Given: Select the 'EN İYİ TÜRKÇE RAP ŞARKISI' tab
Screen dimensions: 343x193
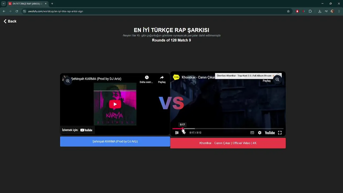Looking at the screenshot, I should coord(28,4).
